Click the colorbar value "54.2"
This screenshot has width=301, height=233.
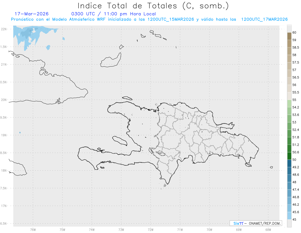(x=295, y=107)
